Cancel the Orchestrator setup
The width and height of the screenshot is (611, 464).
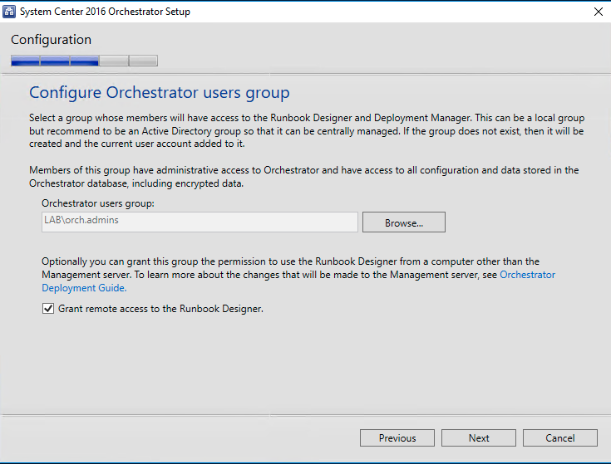click(560, 438)
